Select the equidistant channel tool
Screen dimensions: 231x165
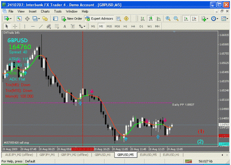coord(49,26)
